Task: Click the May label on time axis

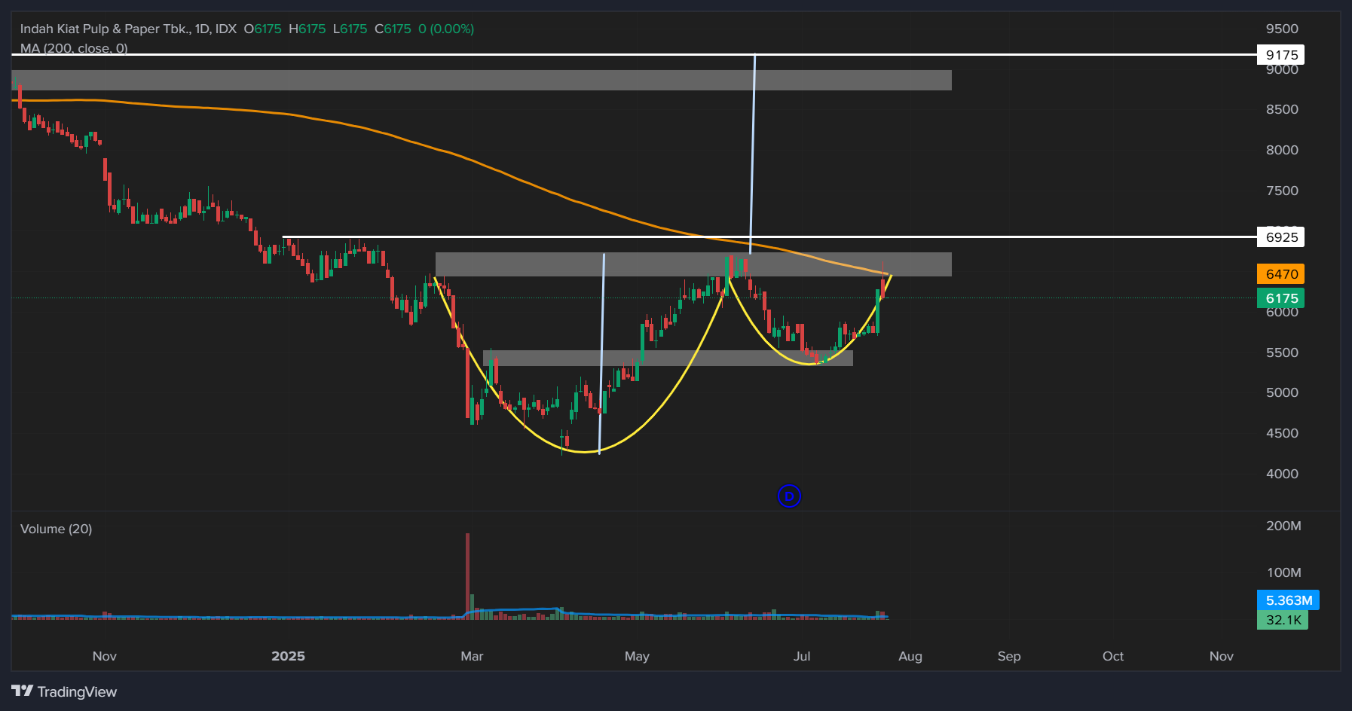Action: [x=637, y=656]
